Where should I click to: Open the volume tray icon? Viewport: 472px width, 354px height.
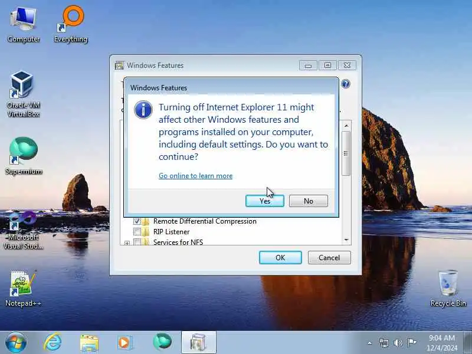398,343
